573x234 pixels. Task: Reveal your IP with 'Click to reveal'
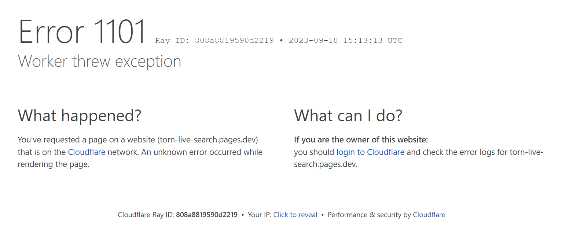[x=295, y=215]
